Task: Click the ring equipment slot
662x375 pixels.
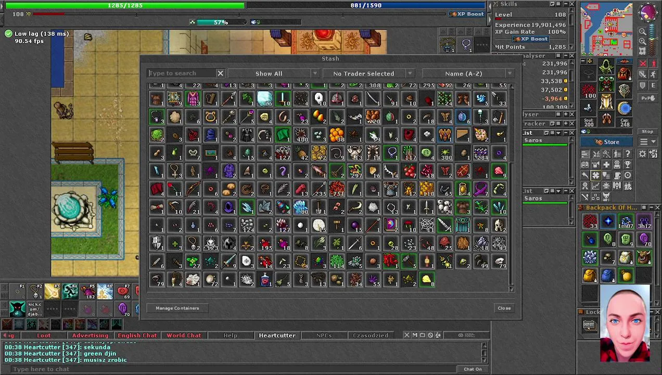Action: click(x=589, y=108)
